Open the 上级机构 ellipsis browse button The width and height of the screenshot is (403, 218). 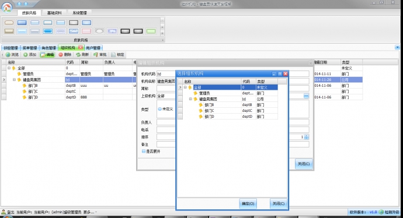coord(306,96)
